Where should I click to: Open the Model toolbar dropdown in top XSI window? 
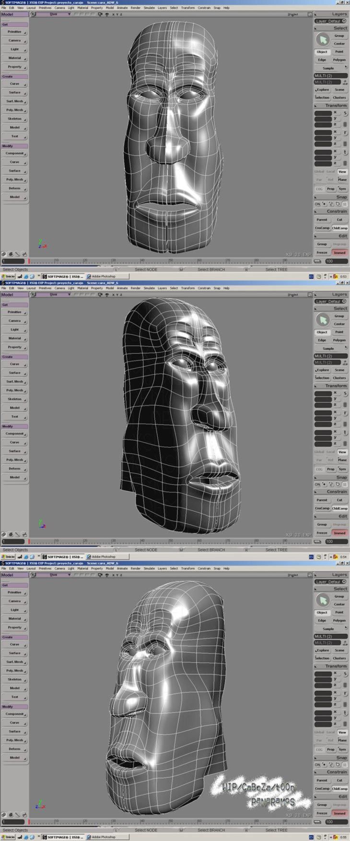pyautogui.click(x=14, y=14)
